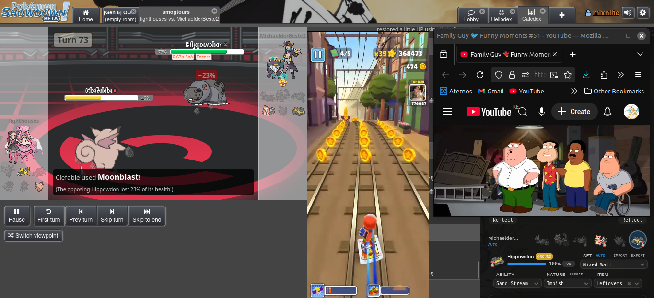Click the Encore status tag on Hippowdon

[203, 57]
